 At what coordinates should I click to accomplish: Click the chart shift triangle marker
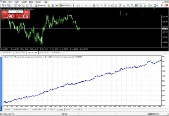(x=154, y=8)
